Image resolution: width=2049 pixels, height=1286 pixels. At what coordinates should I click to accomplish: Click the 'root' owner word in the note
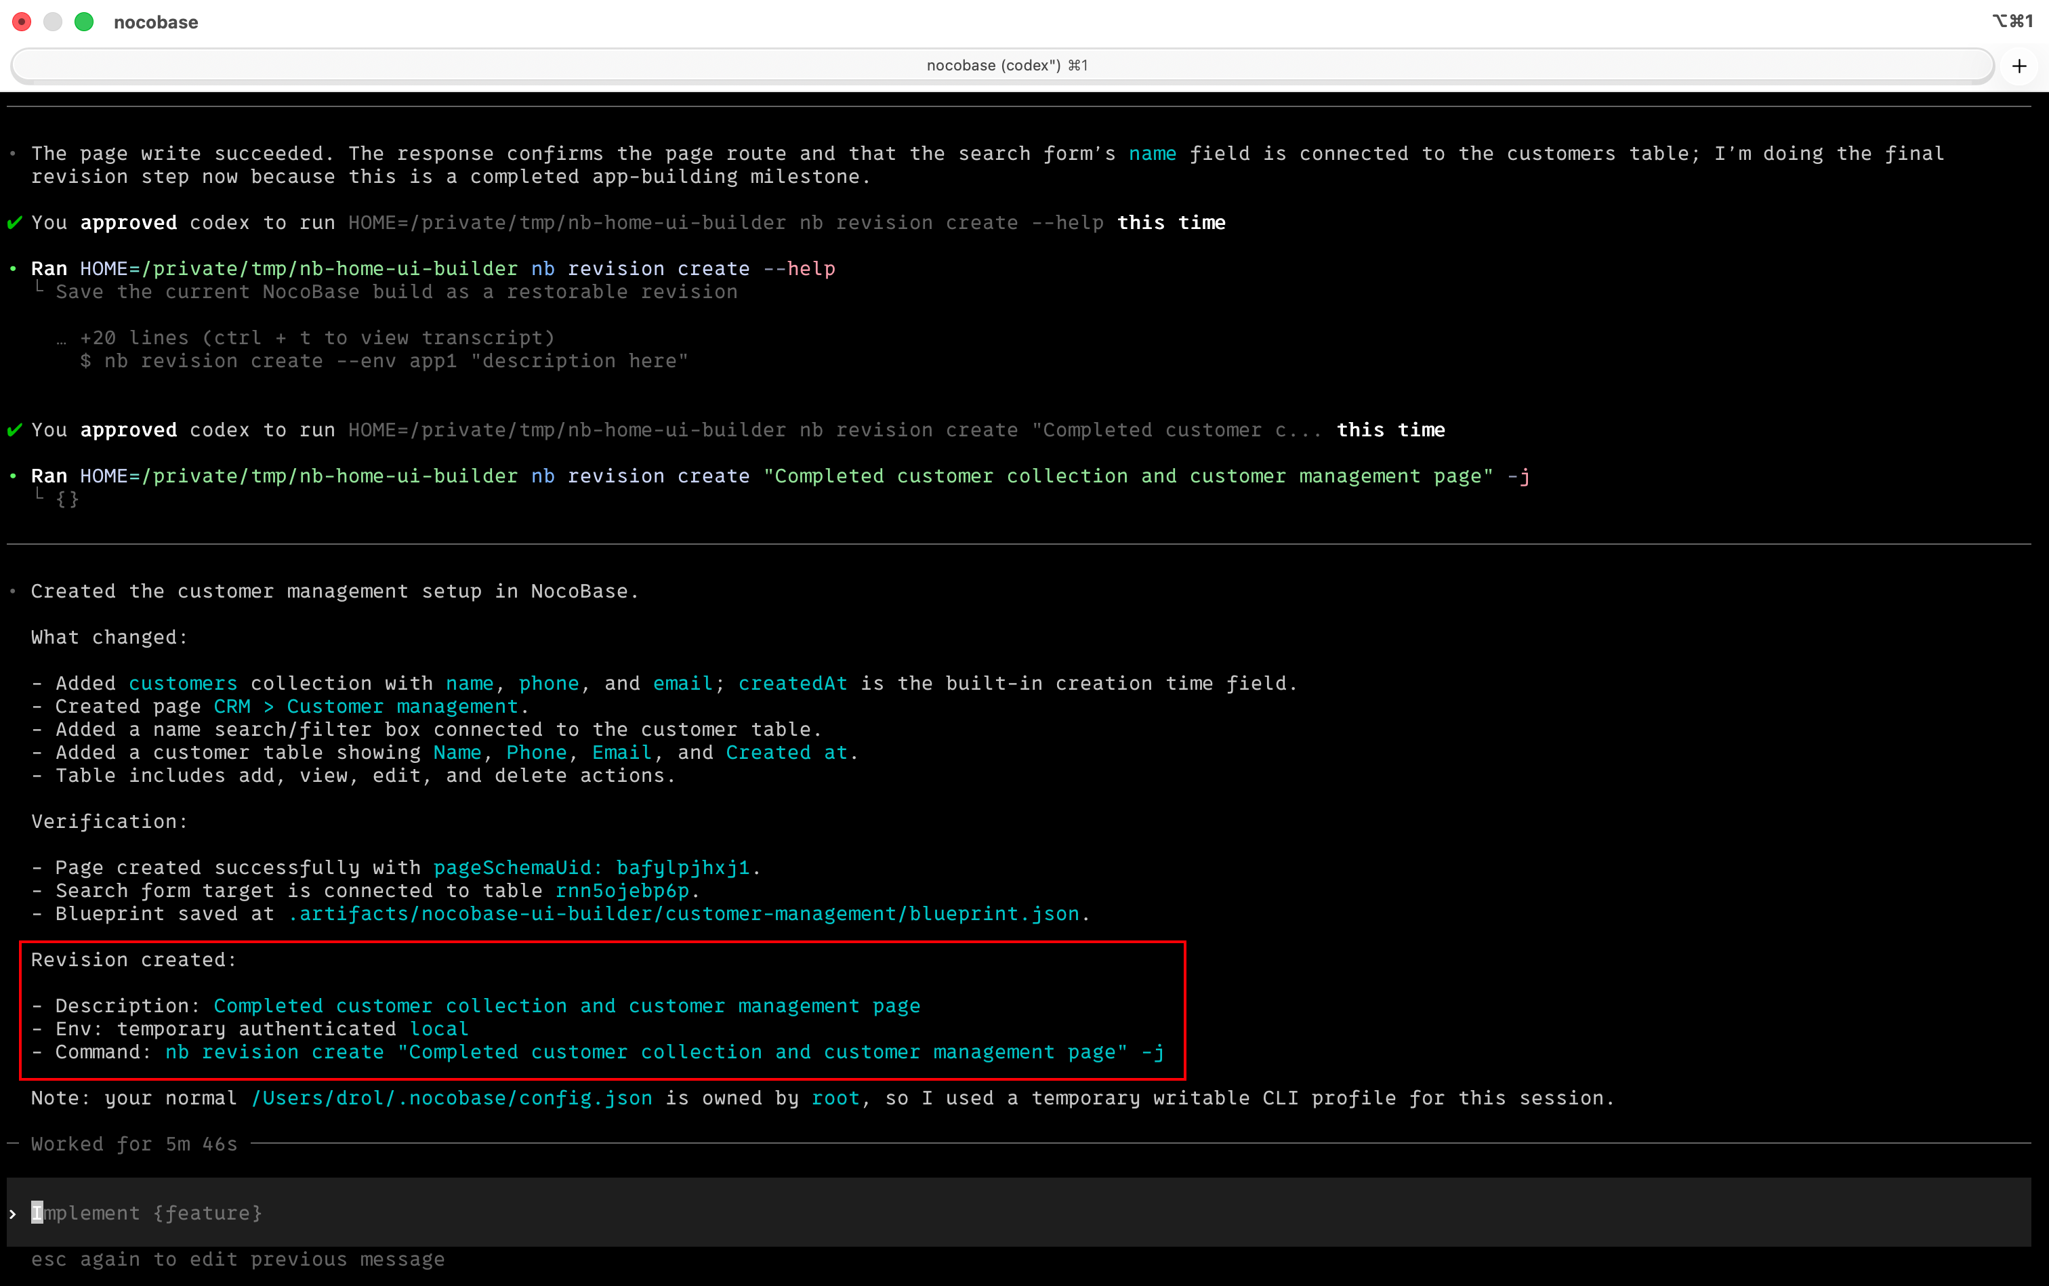coord(835,1098)
